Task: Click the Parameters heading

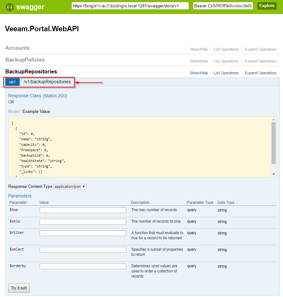Action: pos(20,196)
